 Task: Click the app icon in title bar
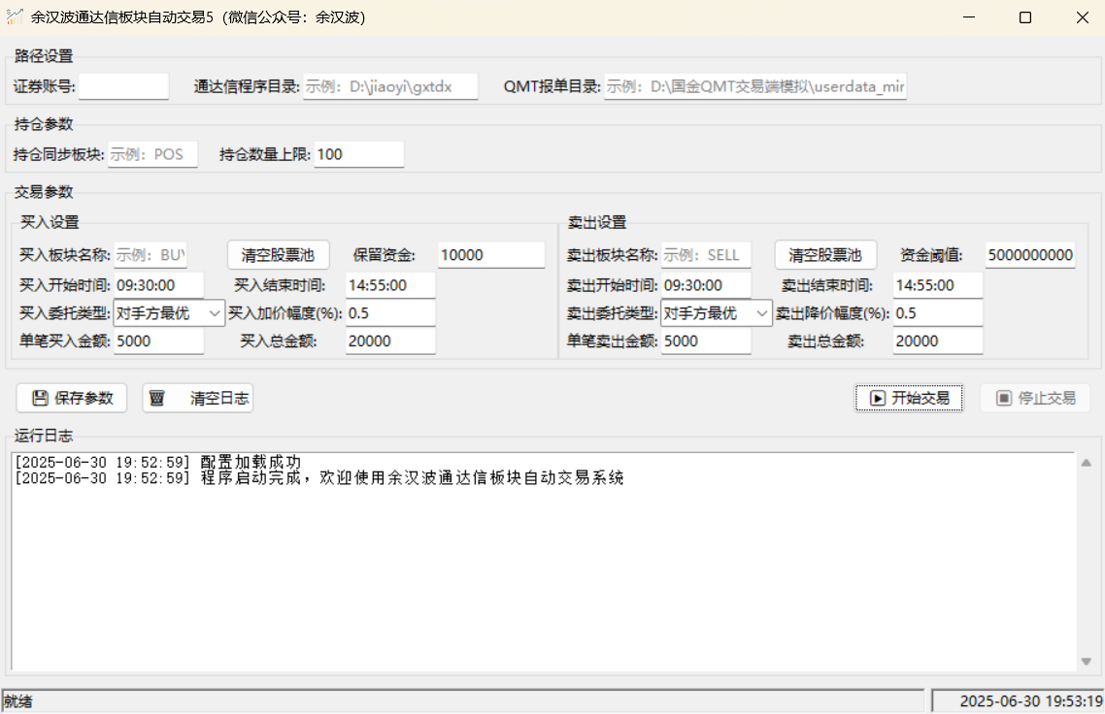[15, 16]
